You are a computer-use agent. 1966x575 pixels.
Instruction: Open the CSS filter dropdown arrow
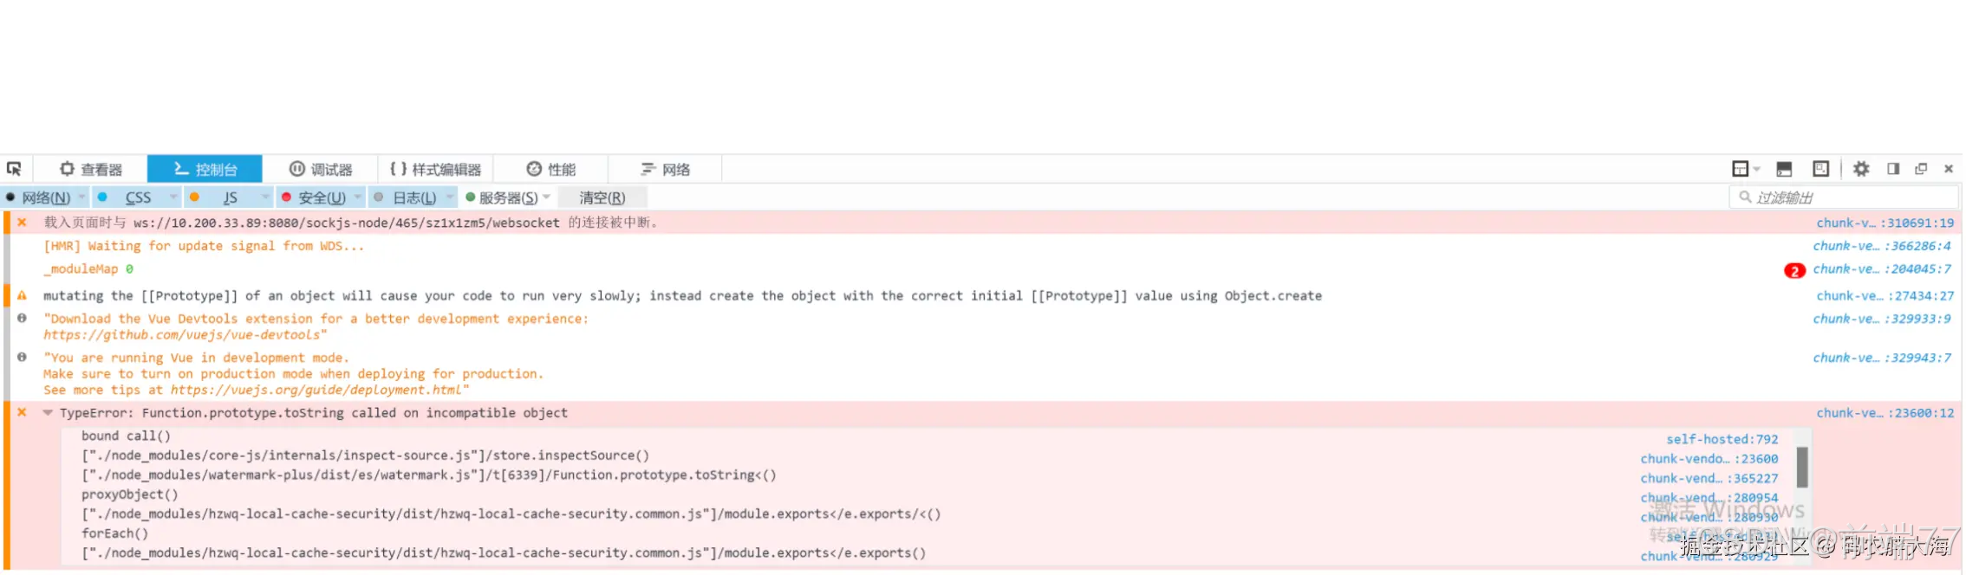(x=173, y=197)
